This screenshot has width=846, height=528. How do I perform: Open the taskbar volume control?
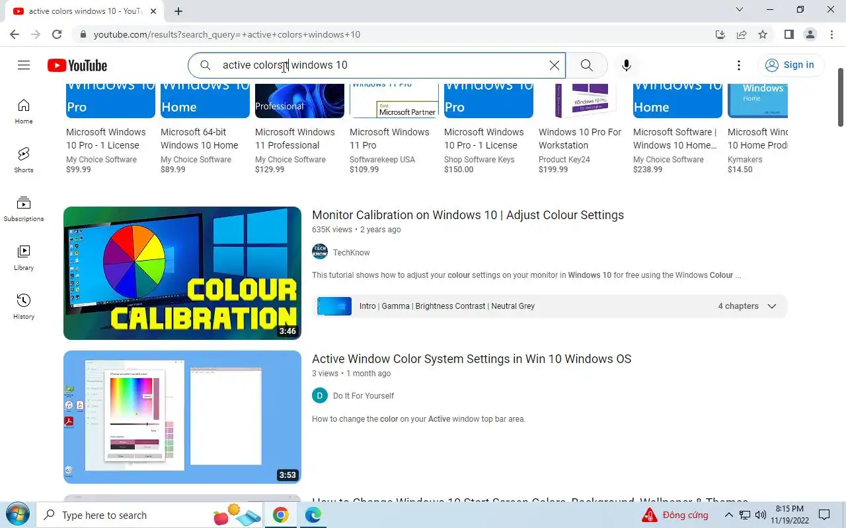point(761,515)
